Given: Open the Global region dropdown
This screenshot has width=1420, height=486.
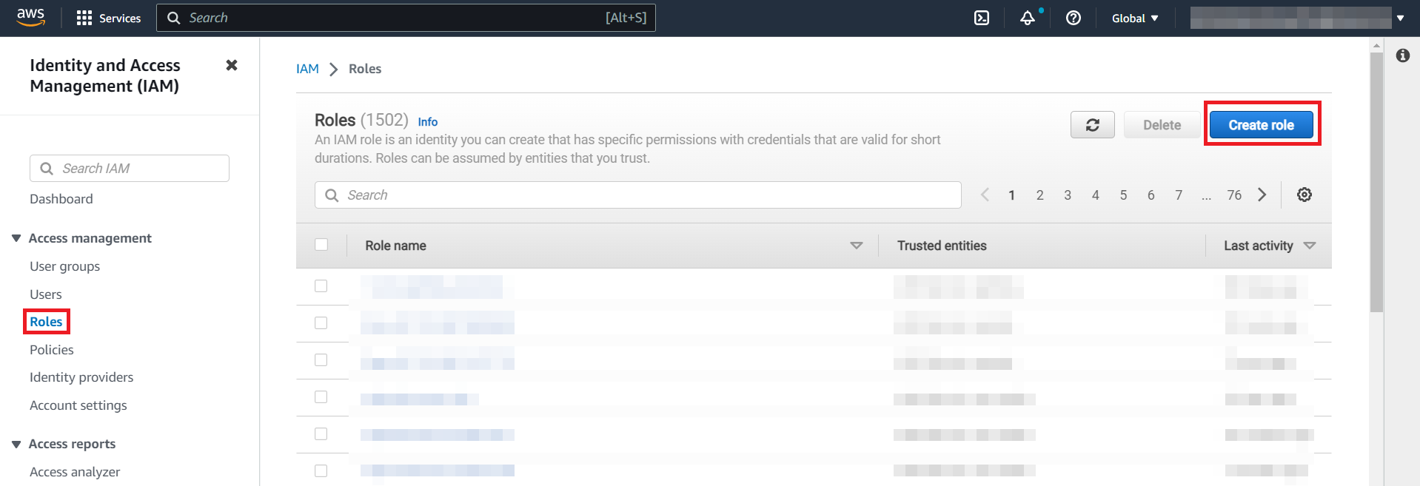Looking at the screenshot, I should coord(1134,18).
